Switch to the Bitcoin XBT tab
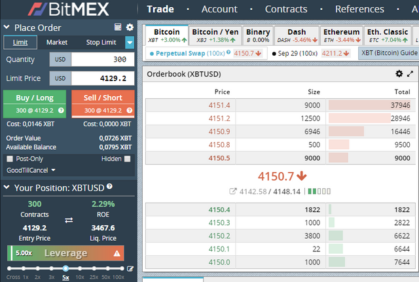This screenshot has width=419, height=282. (167, 35)
